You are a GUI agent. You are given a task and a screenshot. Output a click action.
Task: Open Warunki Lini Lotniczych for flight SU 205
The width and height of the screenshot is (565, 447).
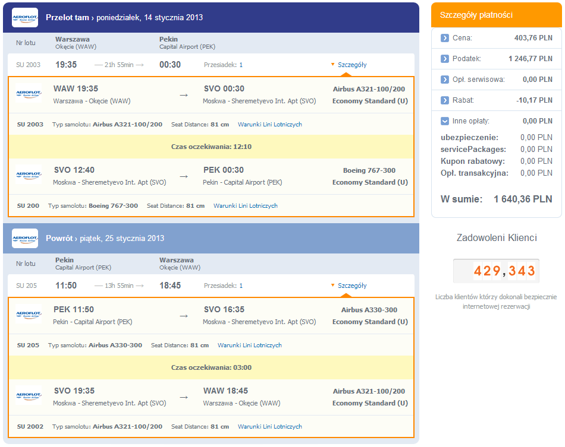(x=249, y=345)
